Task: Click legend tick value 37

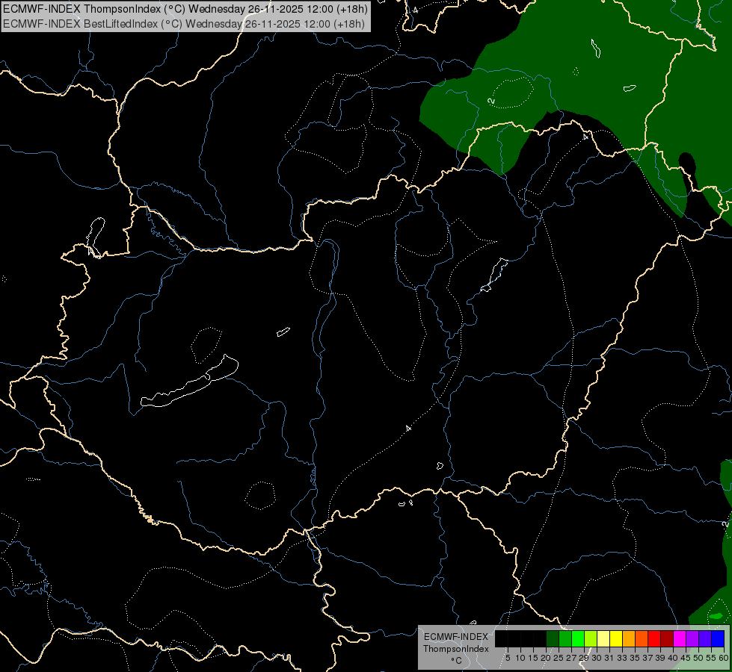Action: point(648,658)
